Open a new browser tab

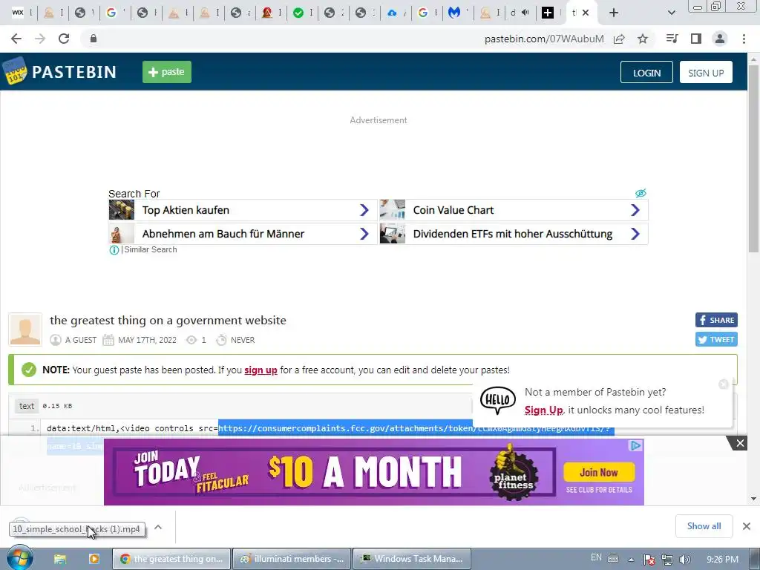tap(614, 13)
